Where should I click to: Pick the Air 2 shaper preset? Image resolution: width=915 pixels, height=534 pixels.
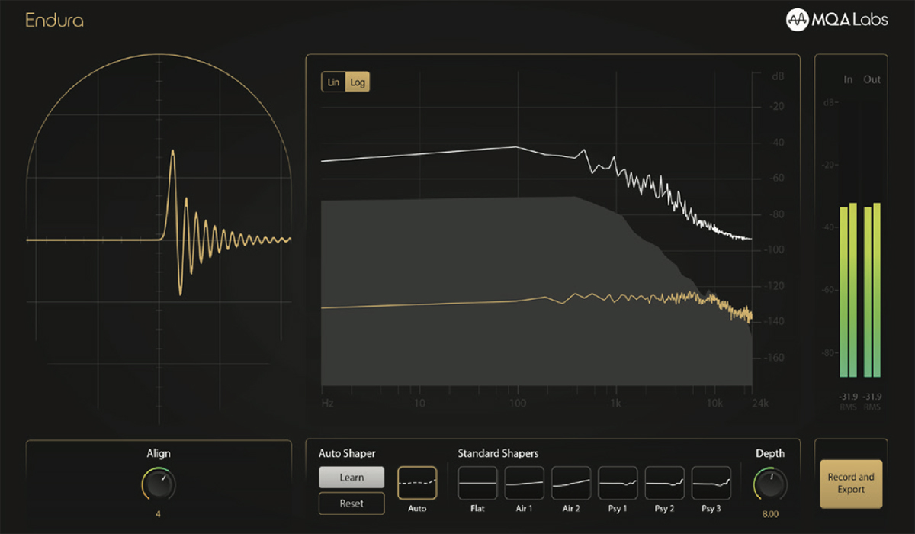571,483
